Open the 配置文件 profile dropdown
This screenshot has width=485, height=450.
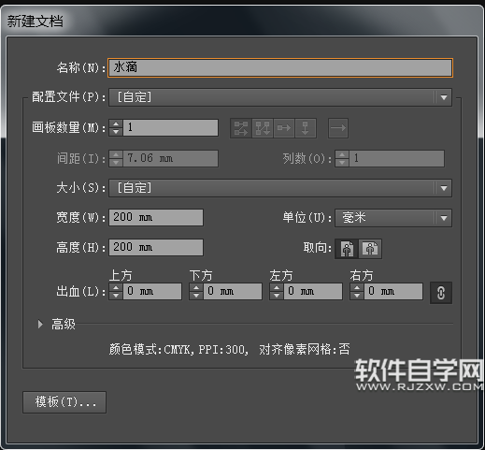pos(280,97)
